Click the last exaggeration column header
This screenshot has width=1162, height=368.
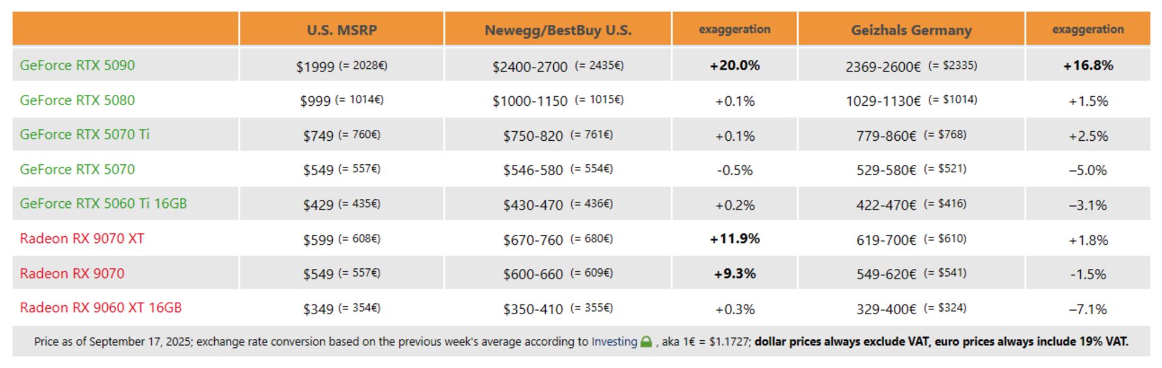(x=1088, y=29)
